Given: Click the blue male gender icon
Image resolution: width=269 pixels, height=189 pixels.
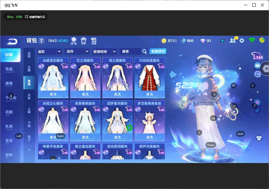Looking at the screenshot, I should click(257, 111).
